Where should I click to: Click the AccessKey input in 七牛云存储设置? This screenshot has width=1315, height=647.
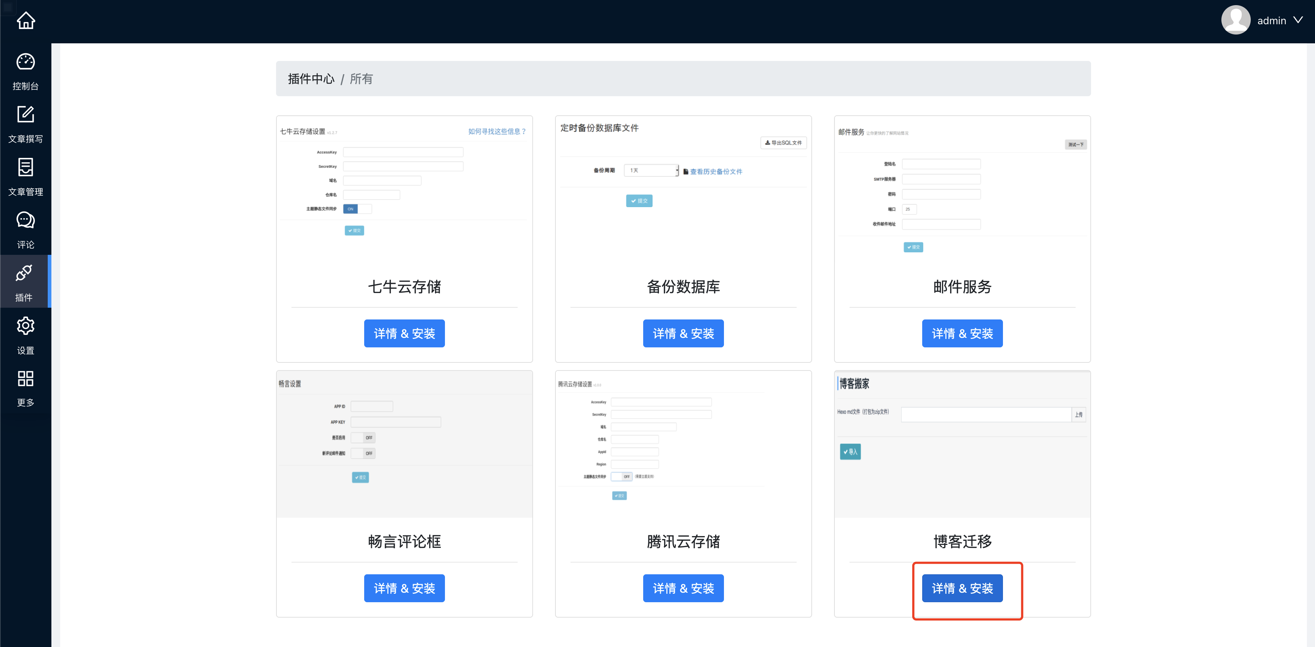(403, 152)
